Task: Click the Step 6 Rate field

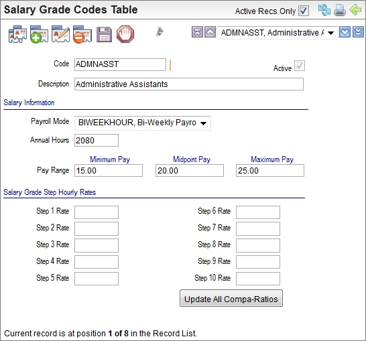Action: (x=258, y=212)
